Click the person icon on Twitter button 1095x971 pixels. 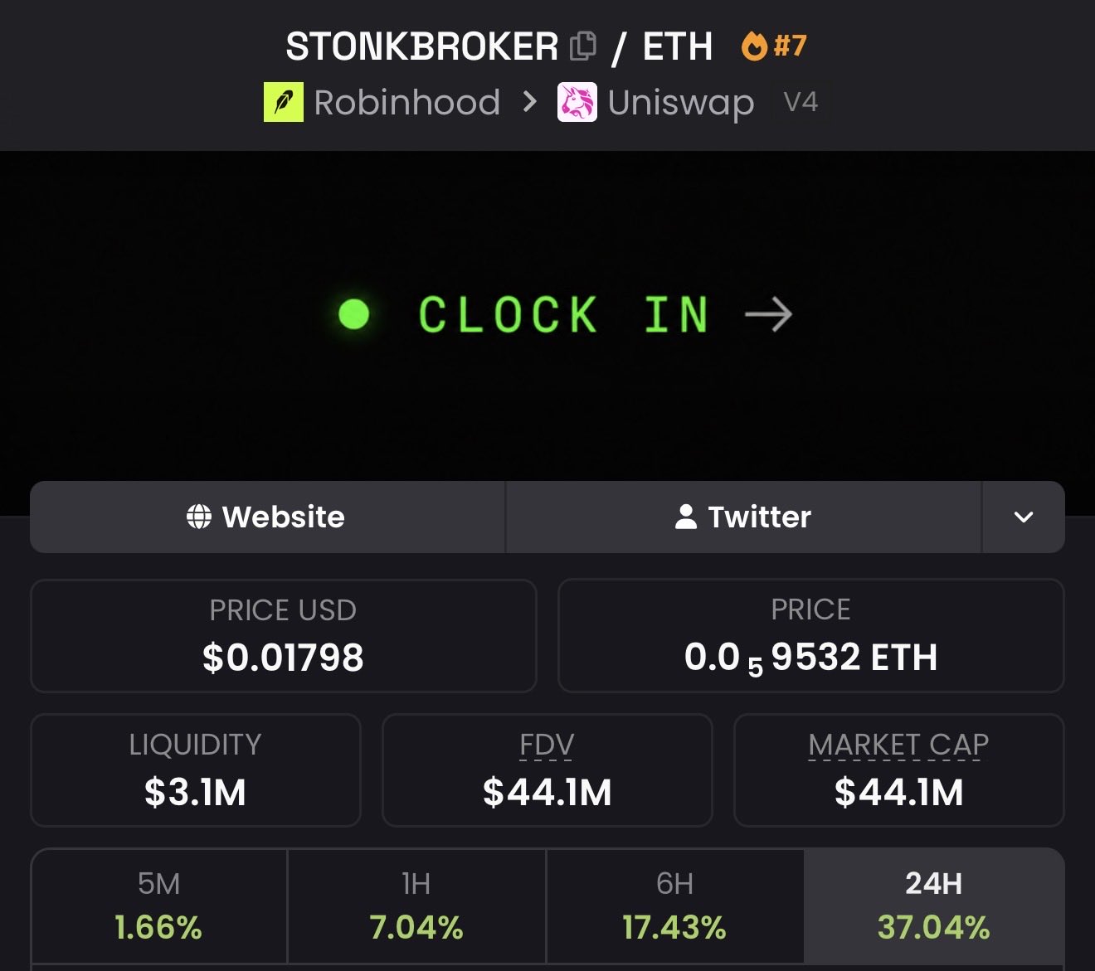(x=686, y=517)
